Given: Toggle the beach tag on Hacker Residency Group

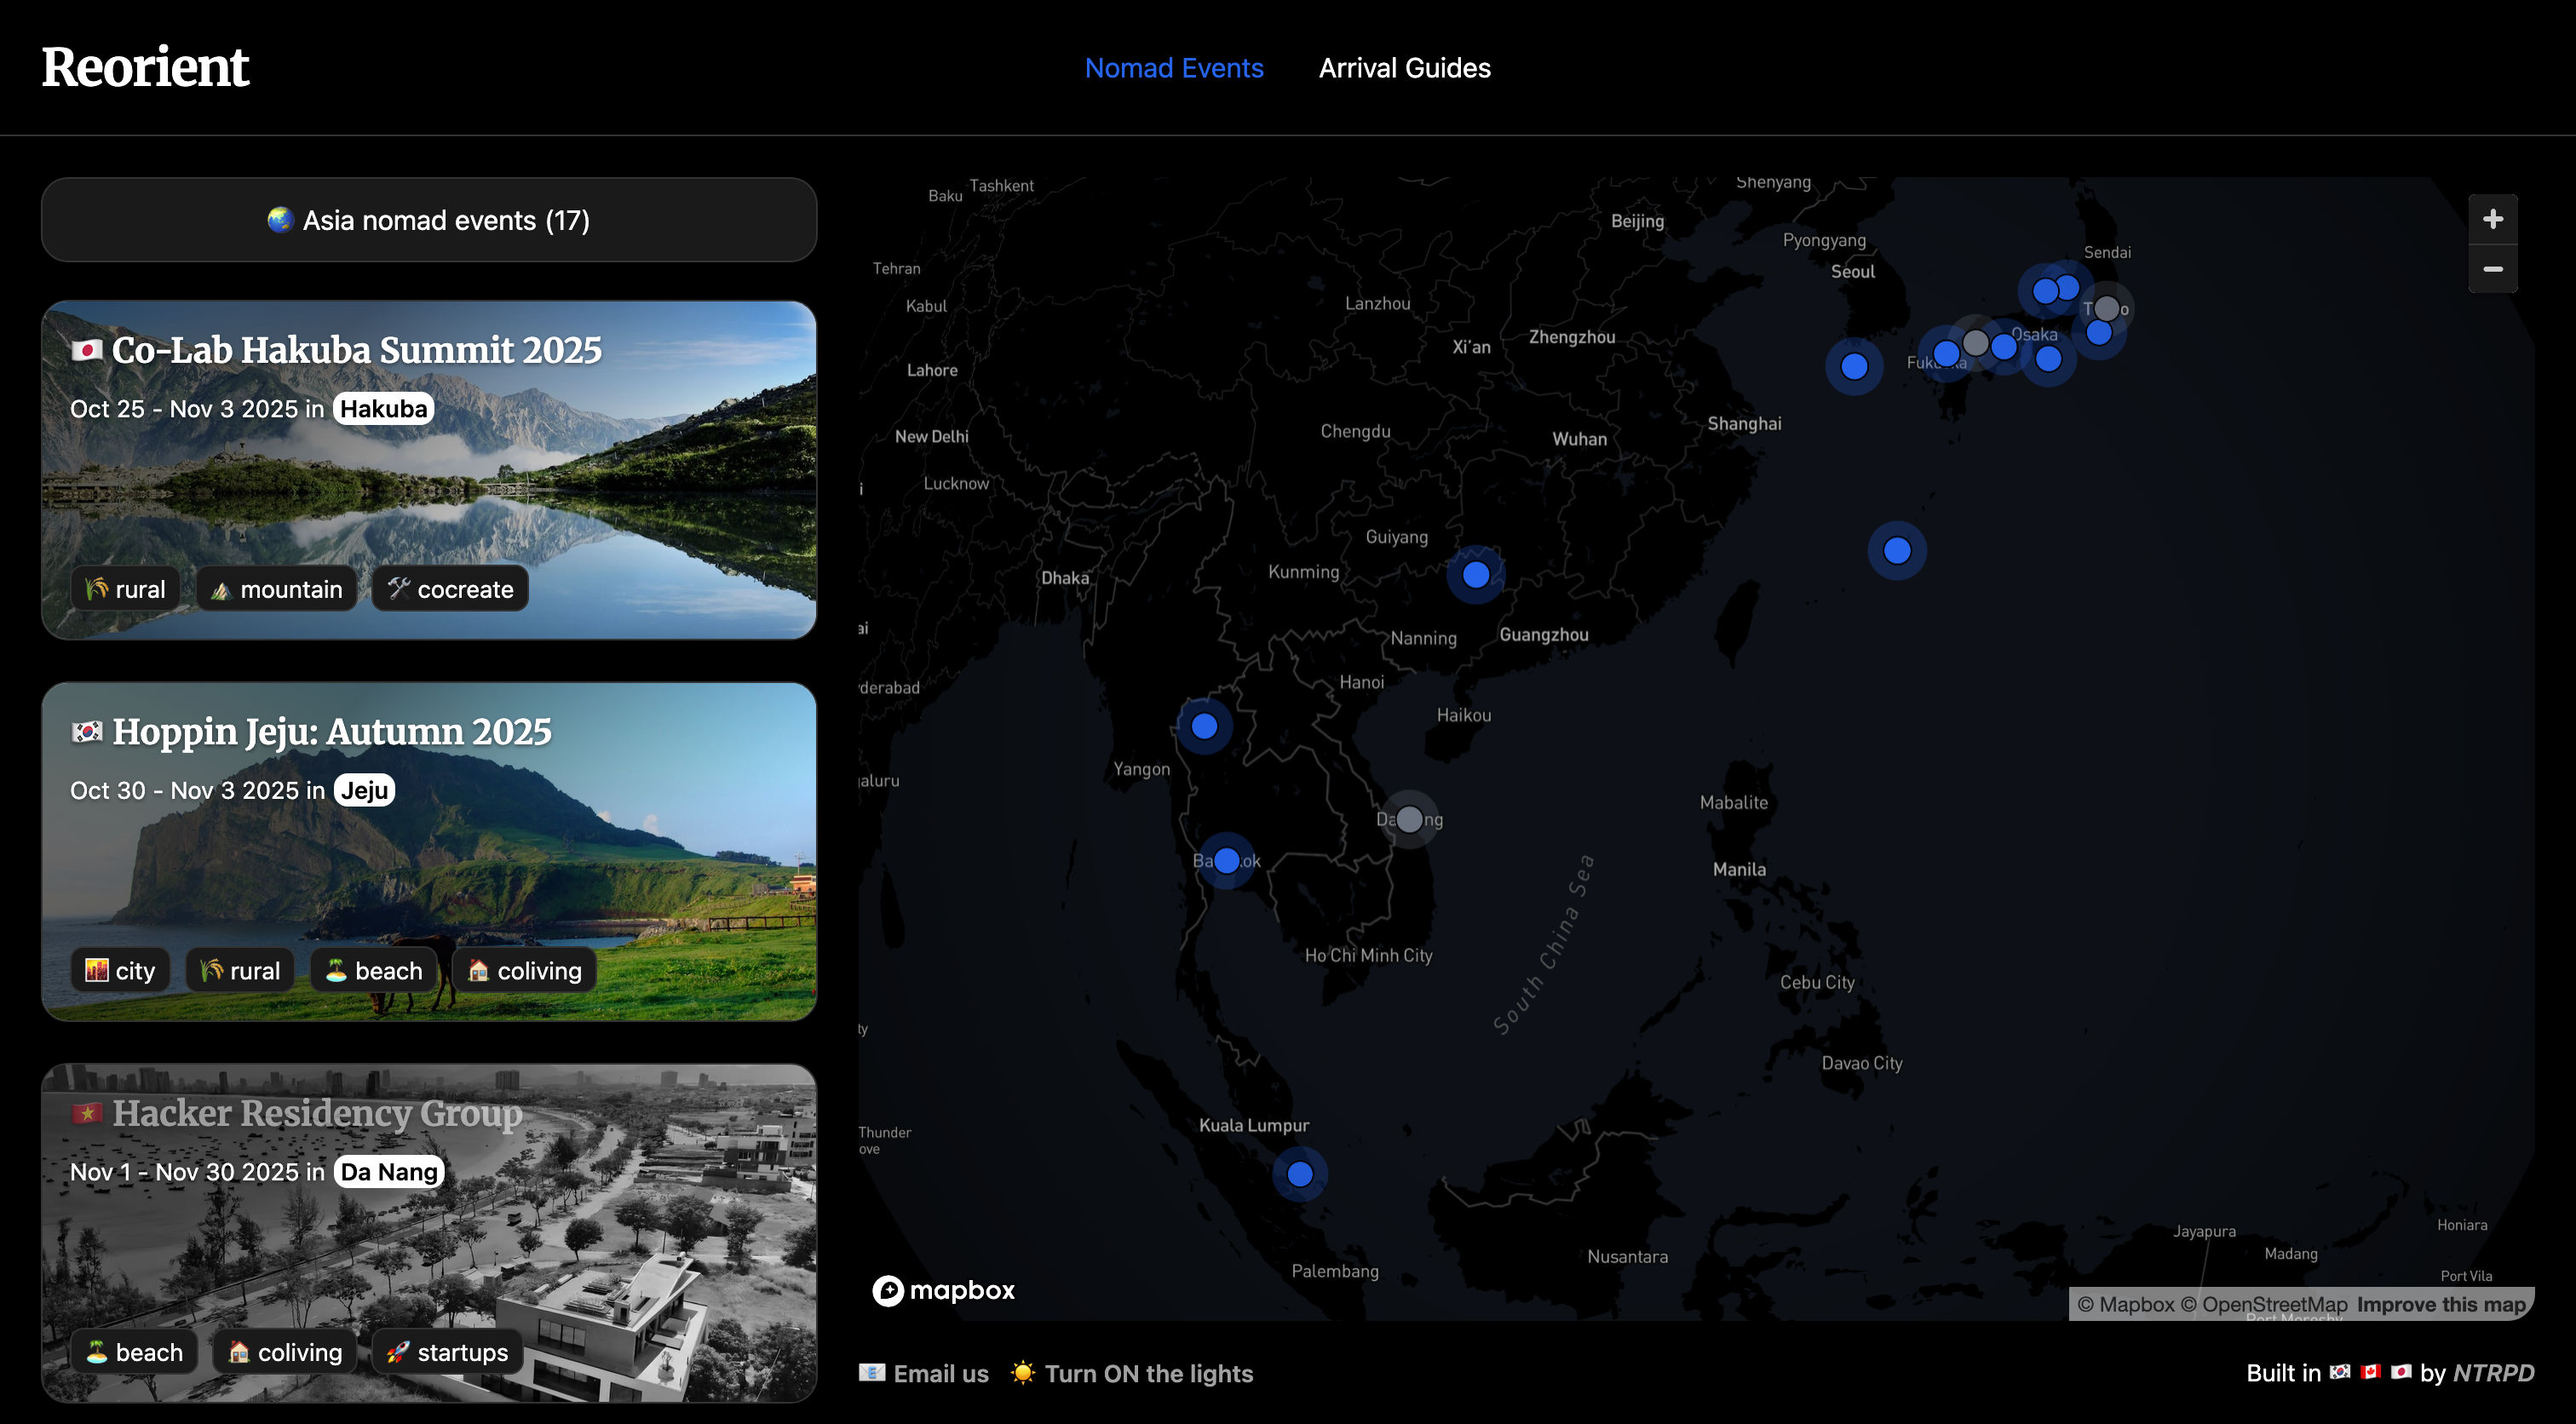Looking at the screenshot, I should [x=135, y=1352].
